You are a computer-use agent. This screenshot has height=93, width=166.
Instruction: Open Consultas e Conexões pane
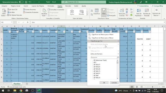pos(56,10)
